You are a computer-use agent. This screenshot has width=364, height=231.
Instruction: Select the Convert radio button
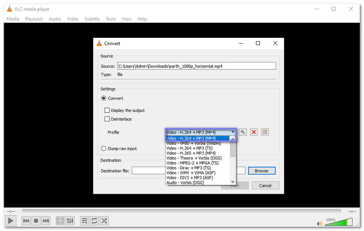[103, 98]
